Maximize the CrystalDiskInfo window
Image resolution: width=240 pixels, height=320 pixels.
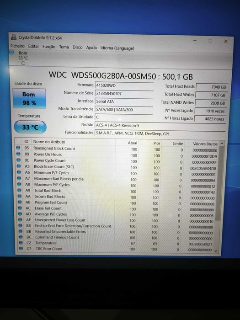[210, 41]
